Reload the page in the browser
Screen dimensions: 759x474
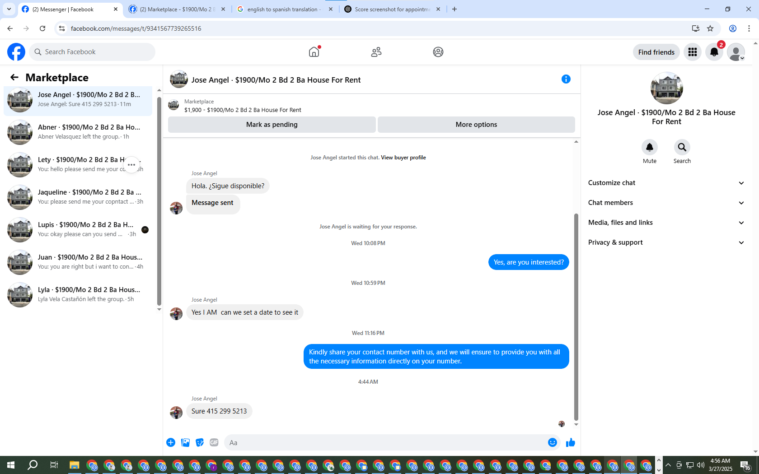pos(42,28)
